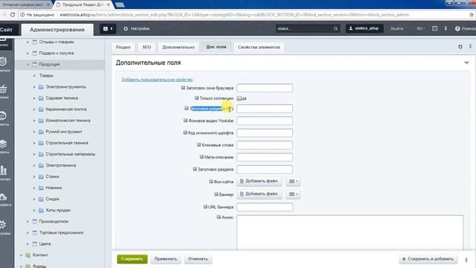Select Строительные материалы folder

click(x=71, y=154)
